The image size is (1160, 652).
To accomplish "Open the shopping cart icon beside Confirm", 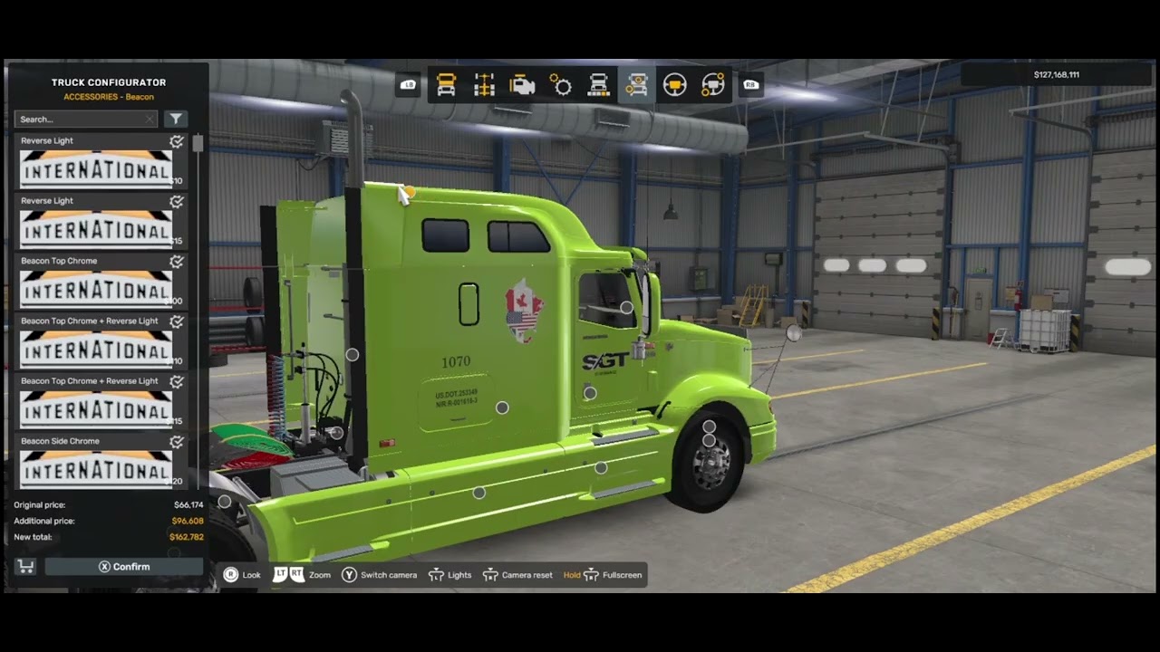I will pos(25,567).
